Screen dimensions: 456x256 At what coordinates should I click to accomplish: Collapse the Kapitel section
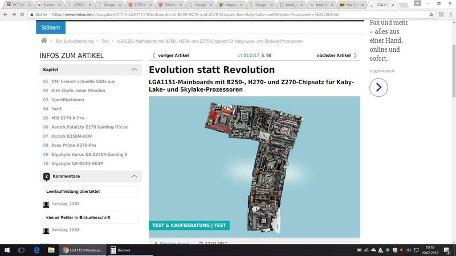click(x=134, y=69)
